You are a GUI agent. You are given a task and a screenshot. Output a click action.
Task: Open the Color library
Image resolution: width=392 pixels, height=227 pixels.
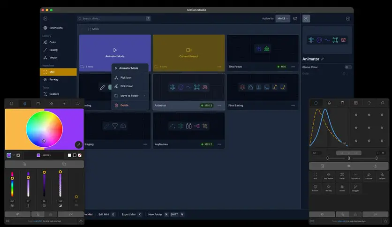point(50,42)
